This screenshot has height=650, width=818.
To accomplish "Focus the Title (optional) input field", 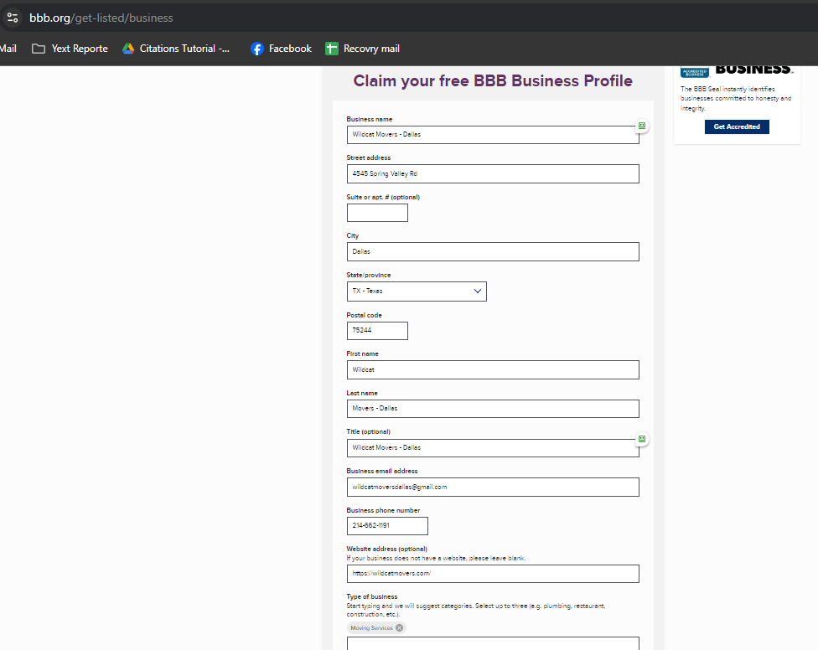I will [x=493, y=448].
